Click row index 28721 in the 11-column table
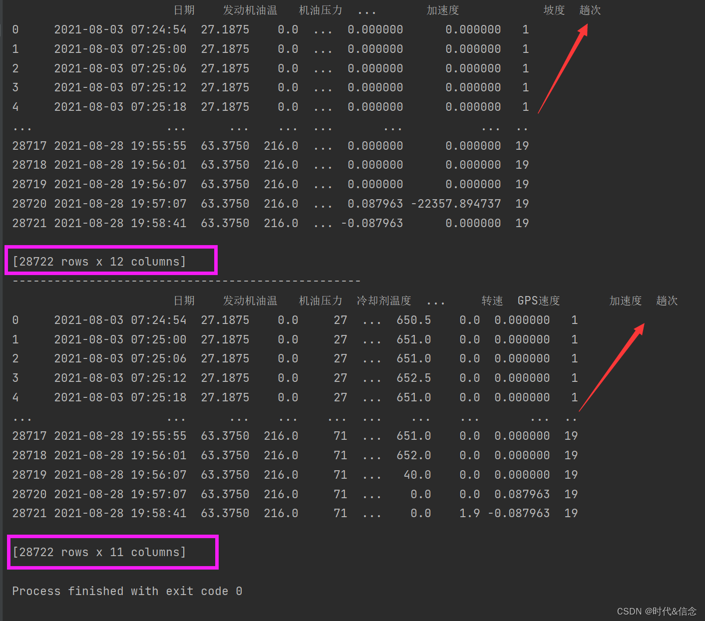 pyautogui.click(x=29, y=513)
